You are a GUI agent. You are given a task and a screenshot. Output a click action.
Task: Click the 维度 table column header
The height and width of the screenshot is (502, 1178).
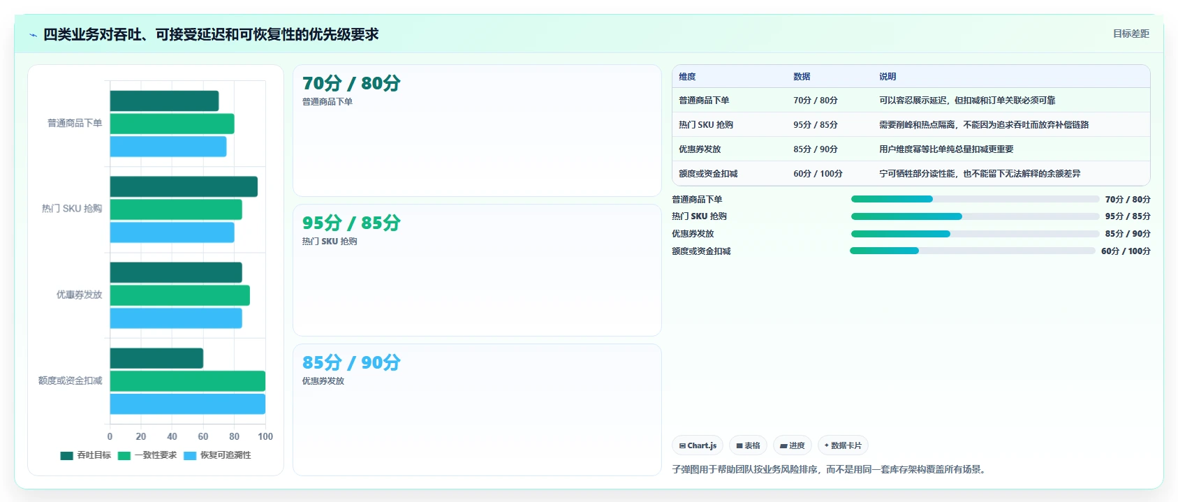tap(687, 77)
